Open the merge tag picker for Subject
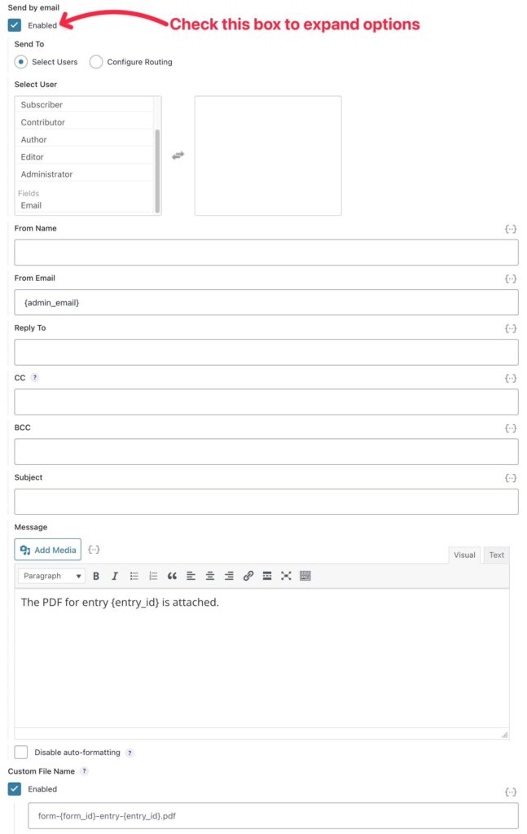 tap(511, 478)
